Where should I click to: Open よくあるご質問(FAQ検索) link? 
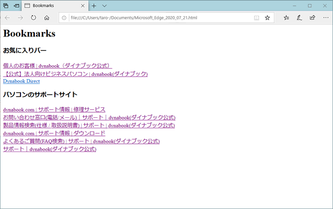(82, 141)
